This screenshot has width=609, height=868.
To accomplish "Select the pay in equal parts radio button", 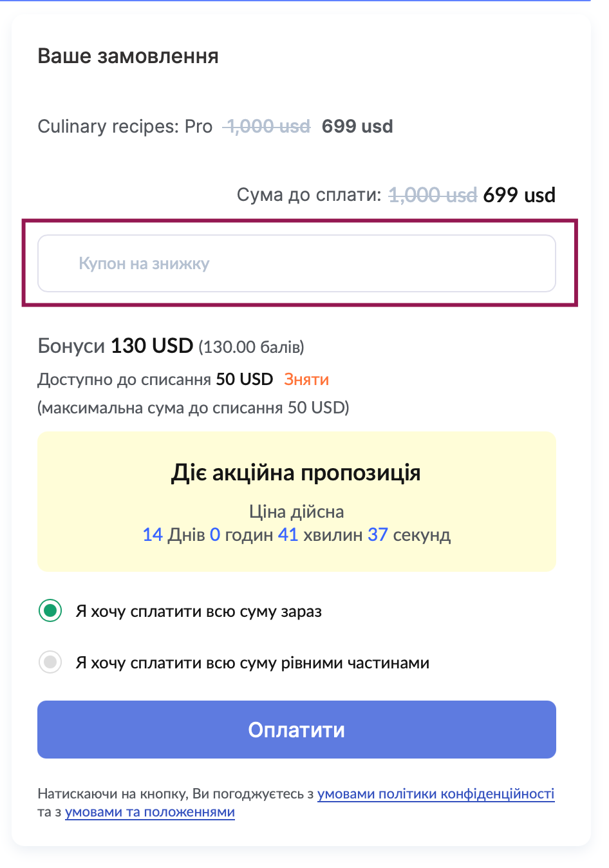I will pos(50,662).
